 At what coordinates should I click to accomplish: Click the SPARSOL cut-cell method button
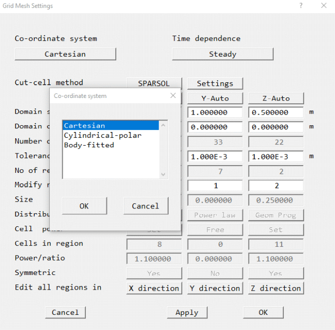154,83
